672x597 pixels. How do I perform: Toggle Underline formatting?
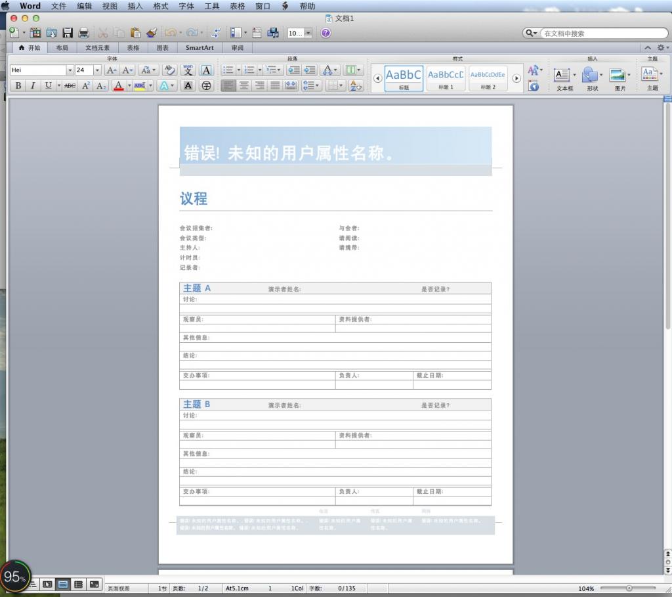(x=48, y=86)
